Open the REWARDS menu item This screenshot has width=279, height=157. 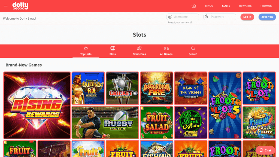[x=245, y=6]
